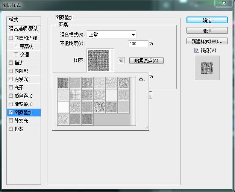This screenshot has width=235, height=192.
Task: Click the current pattern swatch dropdown arrow
Action: pos(112,60)
